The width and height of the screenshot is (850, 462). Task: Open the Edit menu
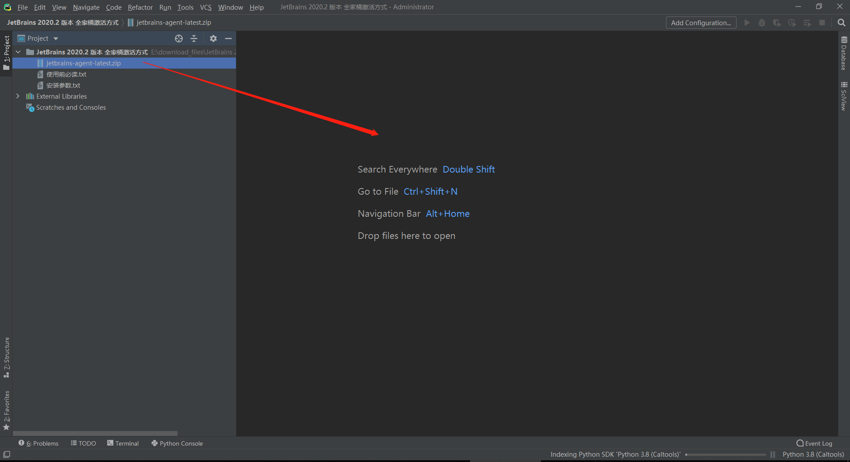(40, 7)
